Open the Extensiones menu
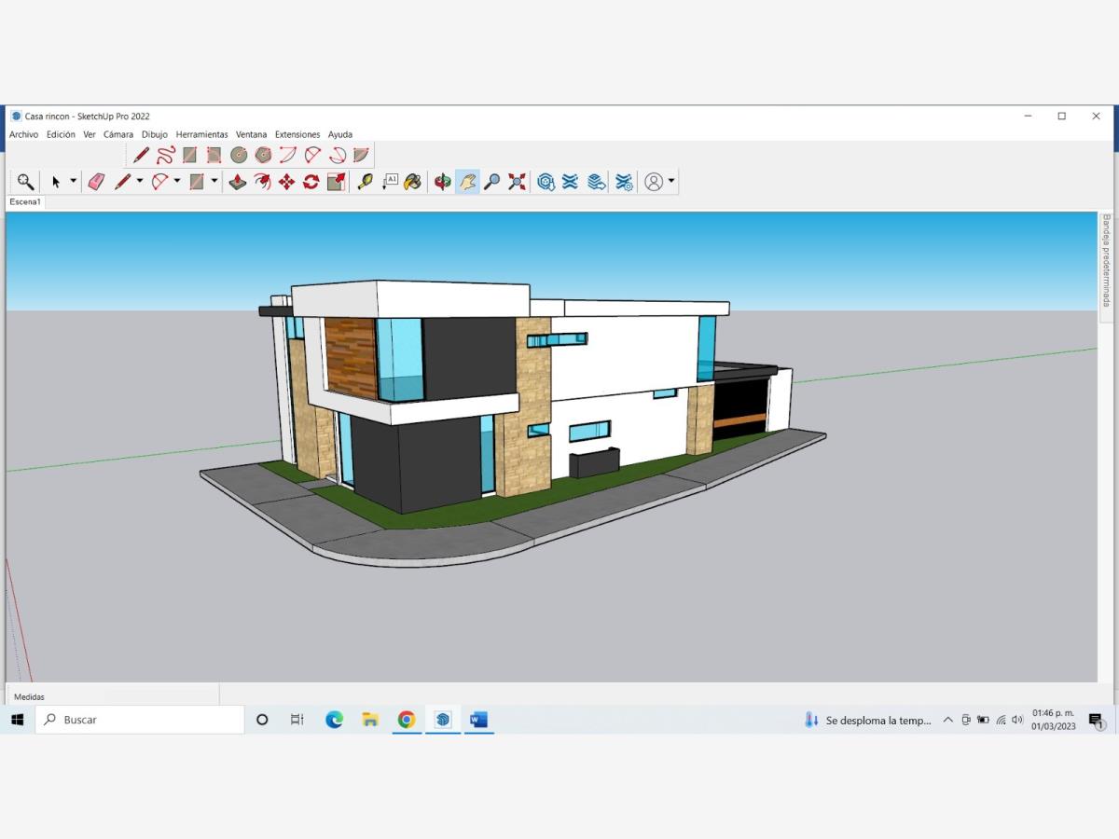The height and width of the screenshot is (839, 1119). (297, 134)
